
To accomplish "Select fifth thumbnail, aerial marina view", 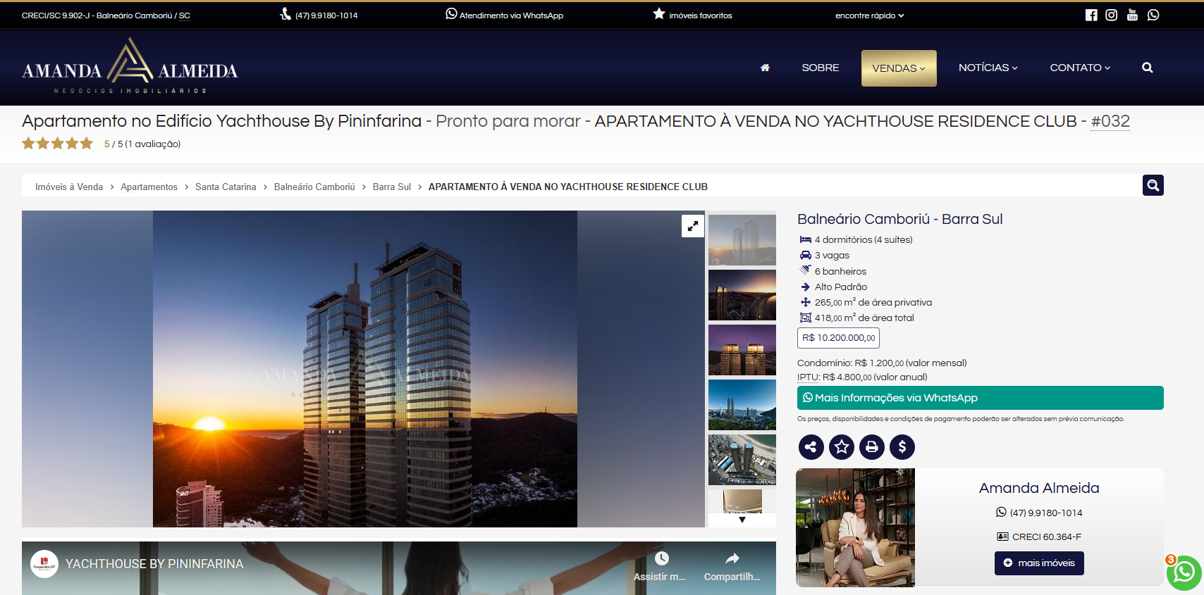I will click(742, 460).
